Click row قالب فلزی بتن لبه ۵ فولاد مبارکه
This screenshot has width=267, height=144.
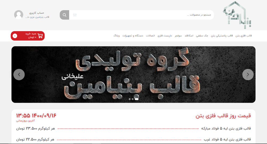point(226,128)
